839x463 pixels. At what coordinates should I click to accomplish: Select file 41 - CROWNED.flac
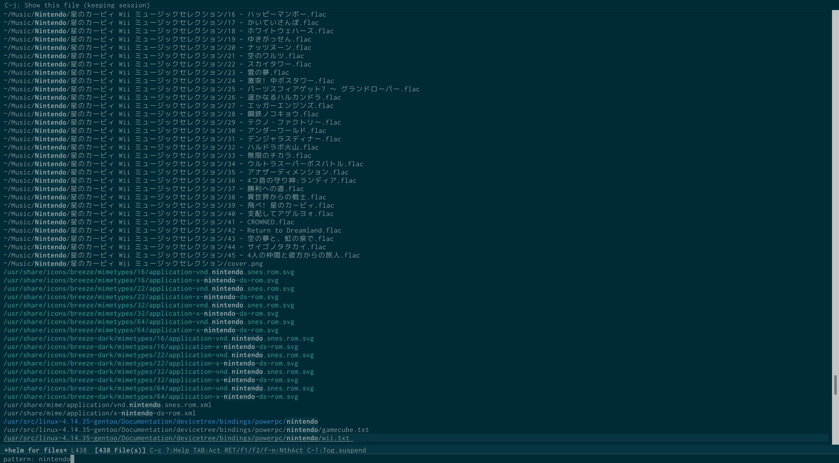(149, 222)
